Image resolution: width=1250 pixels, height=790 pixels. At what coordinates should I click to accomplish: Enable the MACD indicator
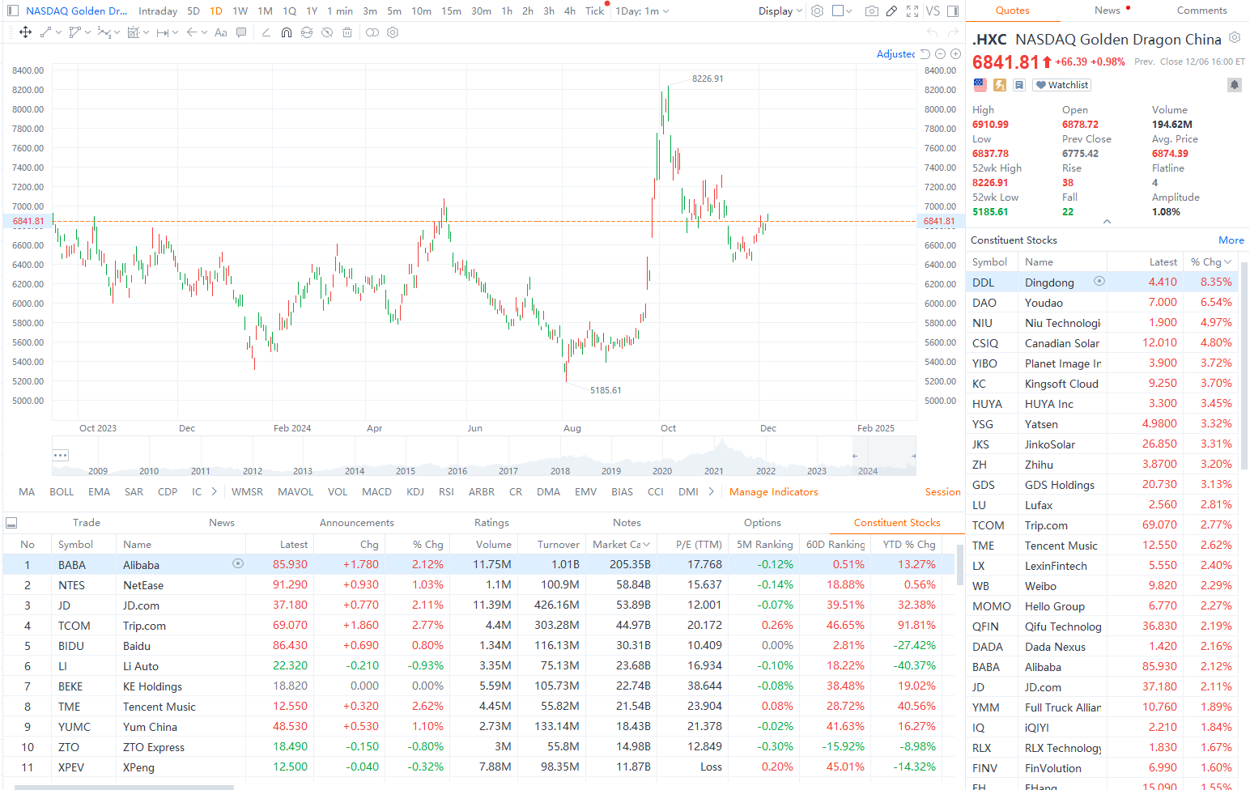tap(376, 491)
